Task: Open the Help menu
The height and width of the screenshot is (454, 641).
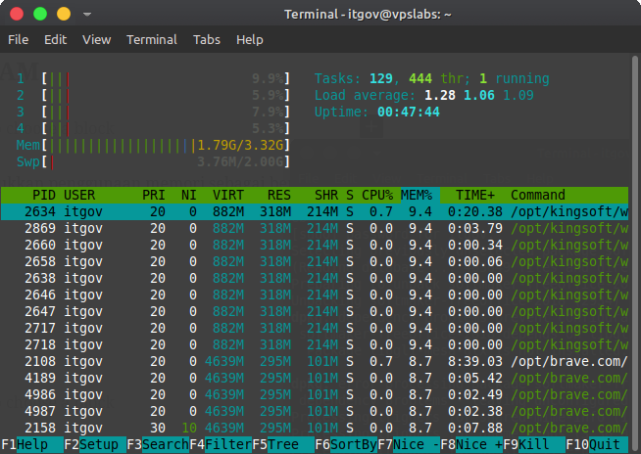Action: [249, 39]
